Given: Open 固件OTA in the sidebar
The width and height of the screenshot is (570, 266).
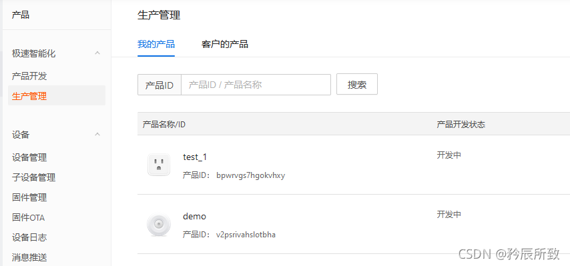Looking at the screenshot, I should click(28, 217).
